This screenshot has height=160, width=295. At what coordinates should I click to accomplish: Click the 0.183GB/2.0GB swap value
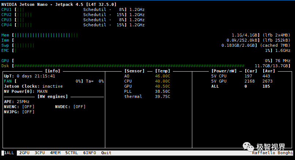[239, 45]
